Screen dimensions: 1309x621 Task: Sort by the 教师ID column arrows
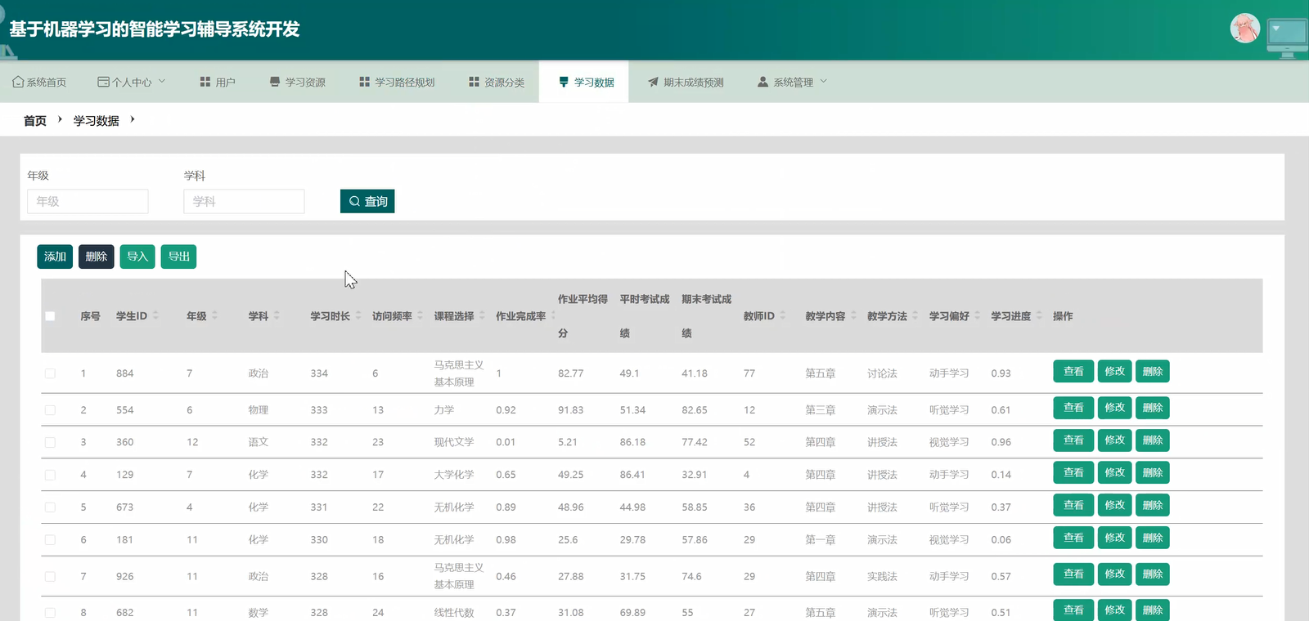[783, 315]
